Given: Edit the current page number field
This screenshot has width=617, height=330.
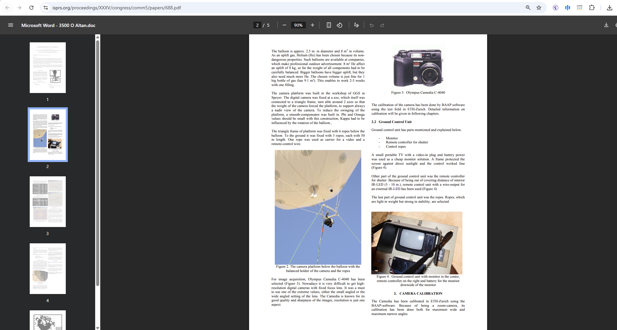Looking at the screenshot, I should pos(257,25).
